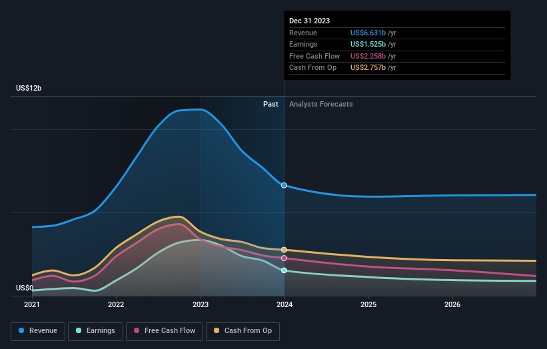Click the Earnings row label in tooltip

(304, 44)
